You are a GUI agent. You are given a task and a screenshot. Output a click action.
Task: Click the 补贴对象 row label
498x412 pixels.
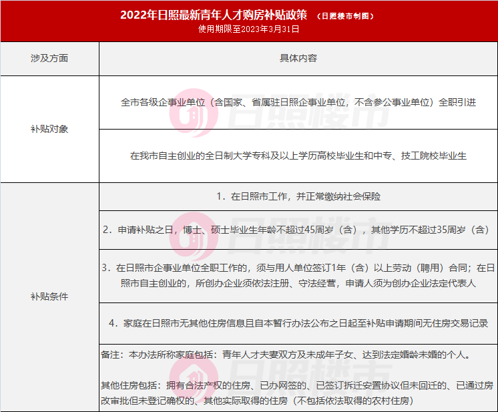click(x=49, y=129)
